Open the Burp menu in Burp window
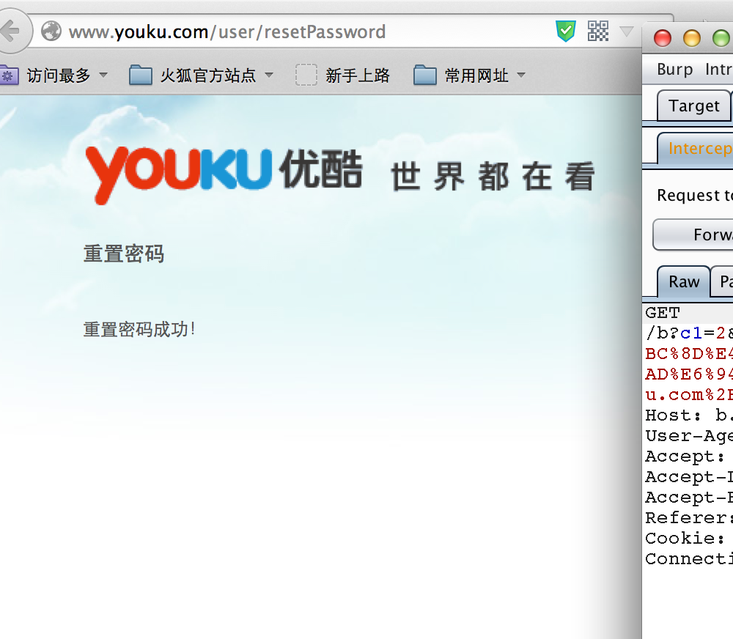Image resolution: width=733 pixels, height=639 pixels. [674, 69]
